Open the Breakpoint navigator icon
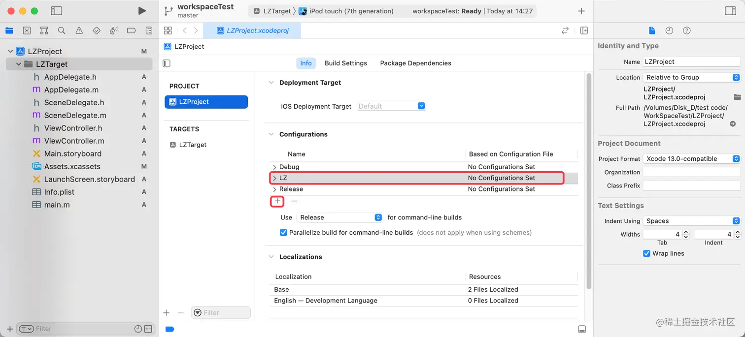This screenshot has height=337, width=745. tap(131, 31)
